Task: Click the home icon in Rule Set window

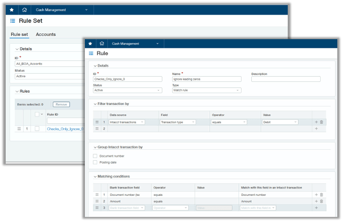Action: (24, 10)
